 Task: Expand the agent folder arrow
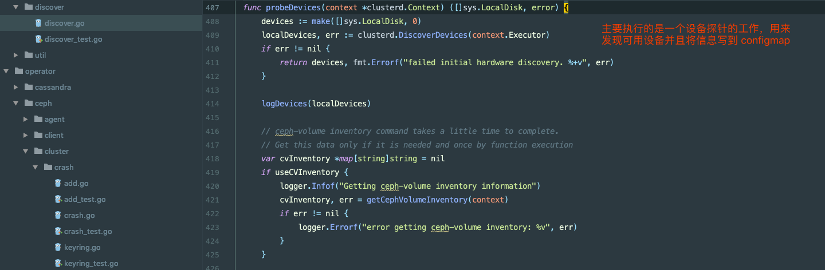[26, 120]
